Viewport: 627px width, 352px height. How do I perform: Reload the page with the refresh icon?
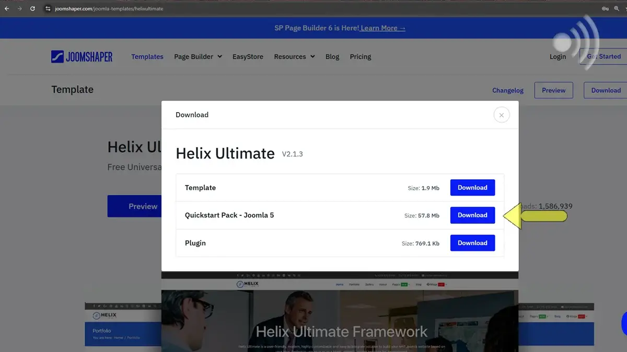point(33,8)
